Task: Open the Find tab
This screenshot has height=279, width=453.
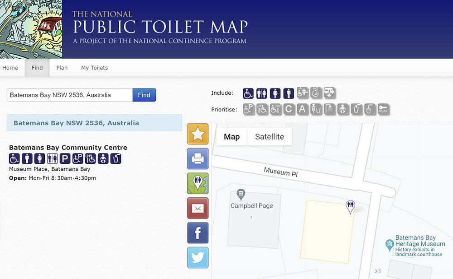Action: click(37, 68)
